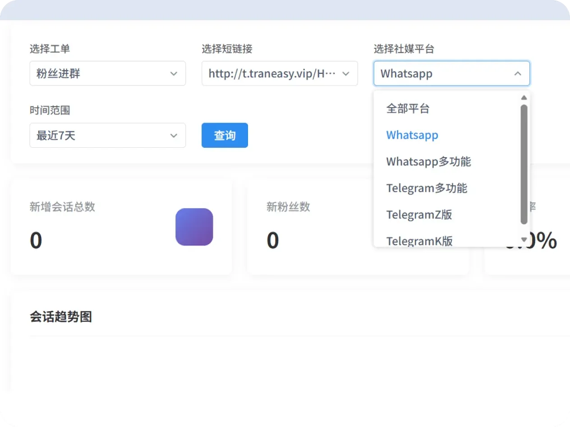
Task: Click the scroll-down arrow of platform list
Action: pos(524,239)
